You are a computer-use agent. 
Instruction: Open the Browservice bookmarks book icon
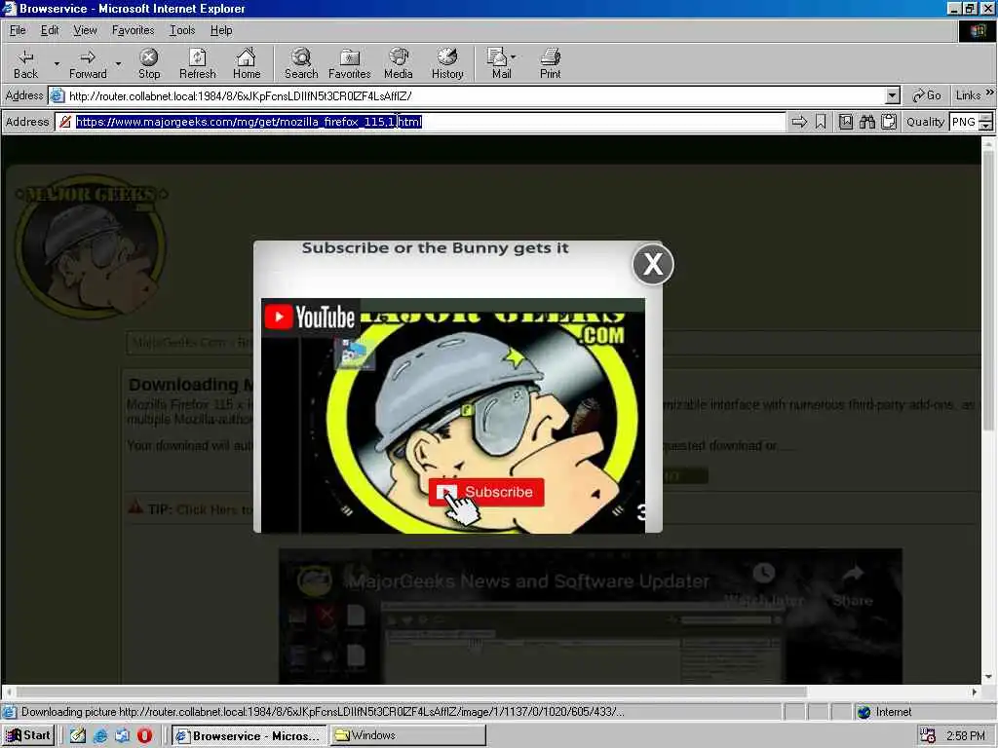point(845,122)
